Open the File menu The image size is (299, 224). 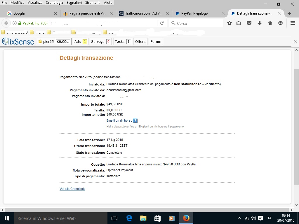4,2
